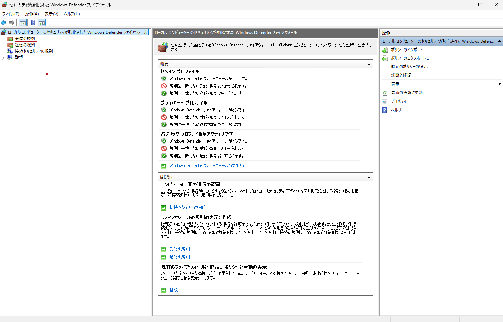Click the コンピューター間の通信の認証 heading
The height and width of the screenshot is (322, 503).
tap(191, 185)
